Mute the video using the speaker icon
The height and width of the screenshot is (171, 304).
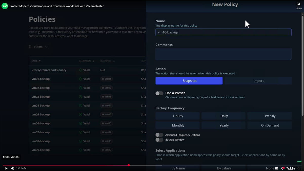pyautogui.click(x=13, y=168)
